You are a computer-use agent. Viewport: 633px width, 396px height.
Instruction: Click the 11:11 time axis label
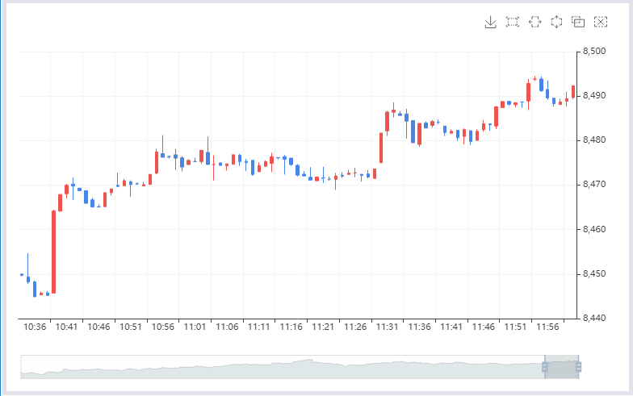tap(258, 327)
